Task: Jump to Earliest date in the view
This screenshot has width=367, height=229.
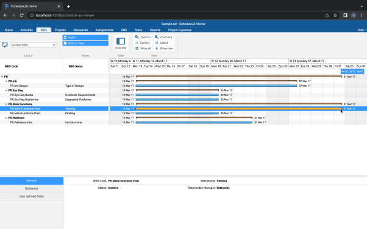Action: [x=143, y=43]
